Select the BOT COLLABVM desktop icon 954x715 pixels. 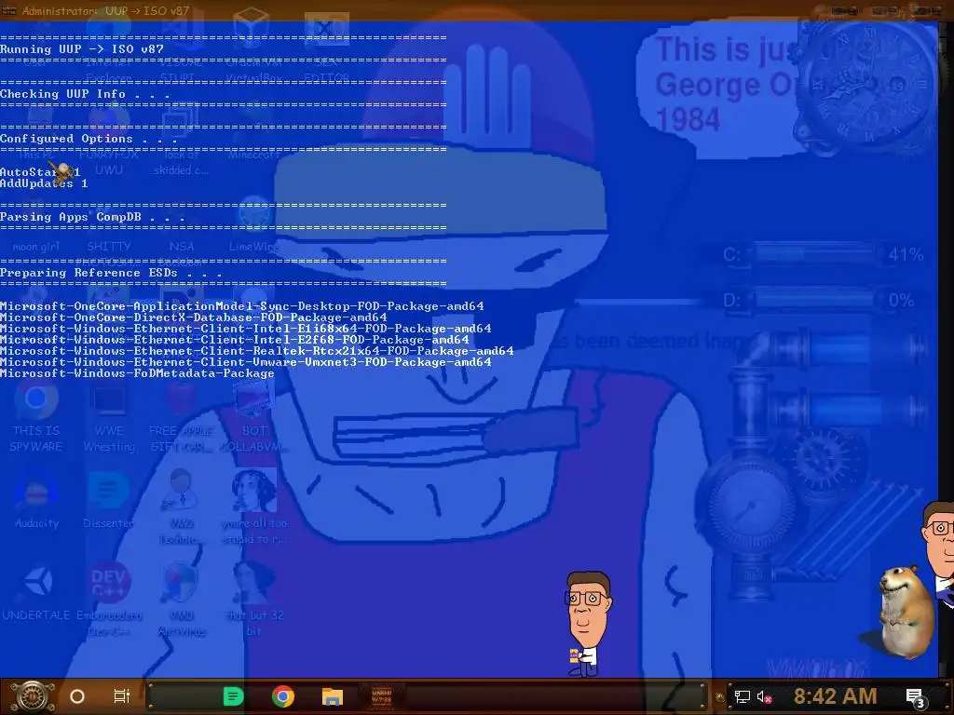254,418
